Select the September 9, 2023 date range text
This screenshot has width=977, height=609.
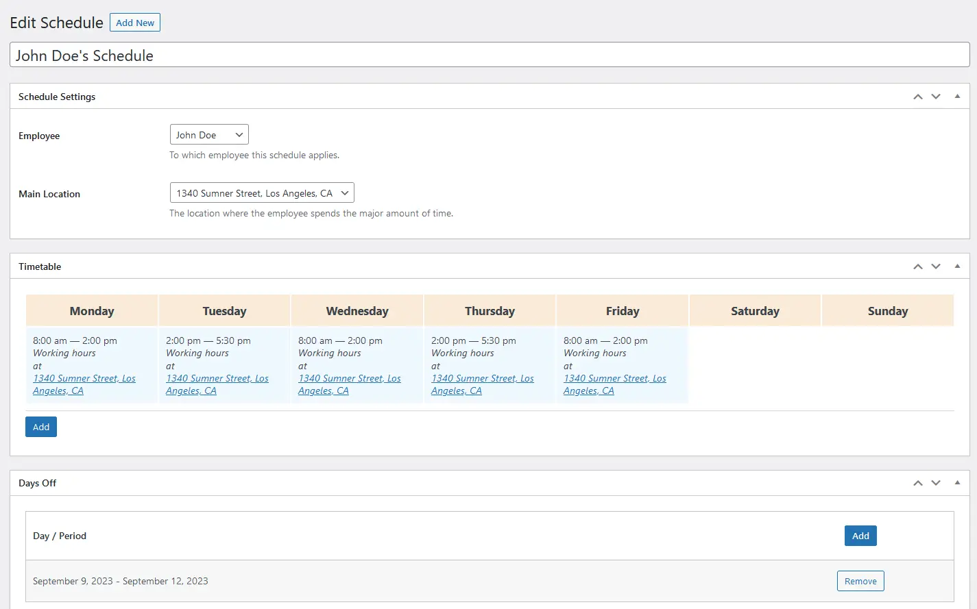point(121,581)
